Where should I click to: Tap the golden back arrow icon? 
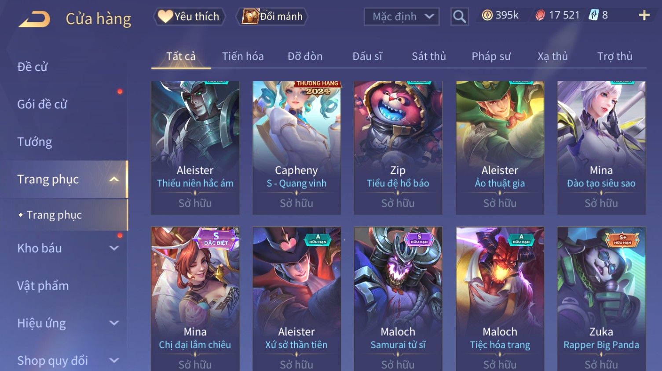(35, 19)
